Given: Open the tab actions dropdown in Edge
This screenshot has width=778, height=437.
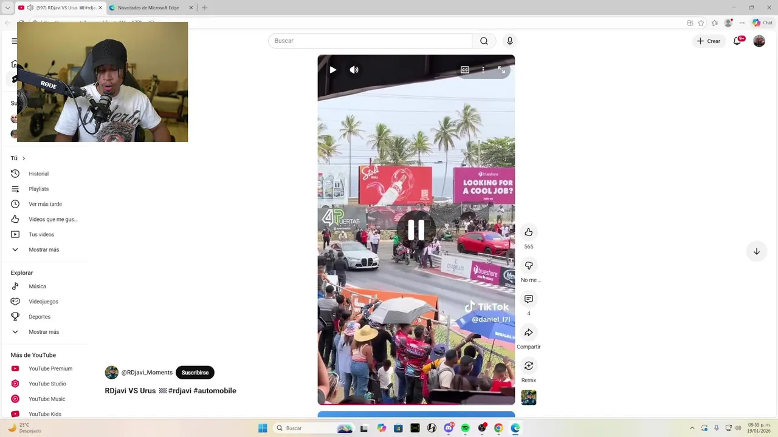Looking at the screenshot, I should 7,8.
